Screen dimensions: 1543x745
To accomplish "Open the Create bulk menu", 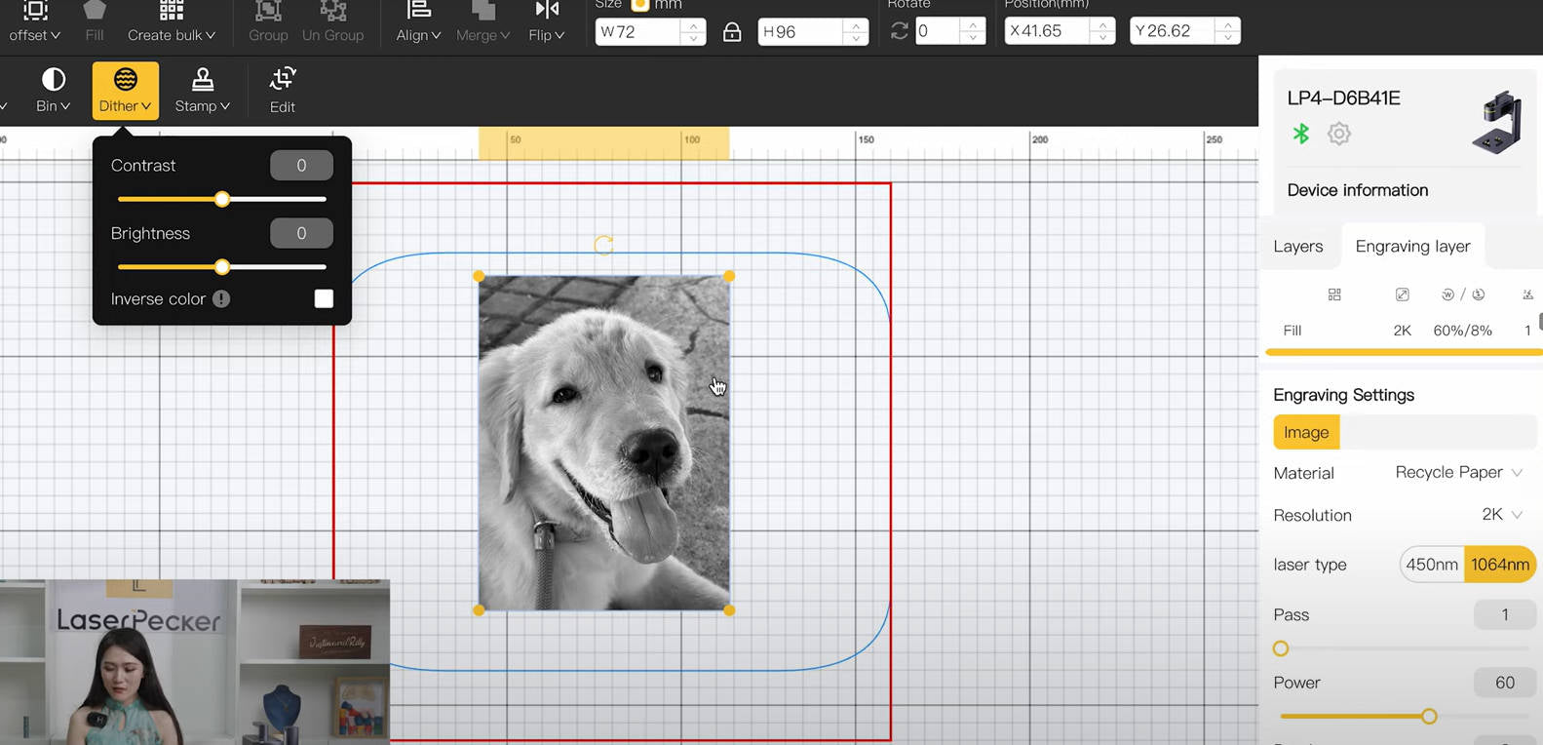I will coord(172,22).
